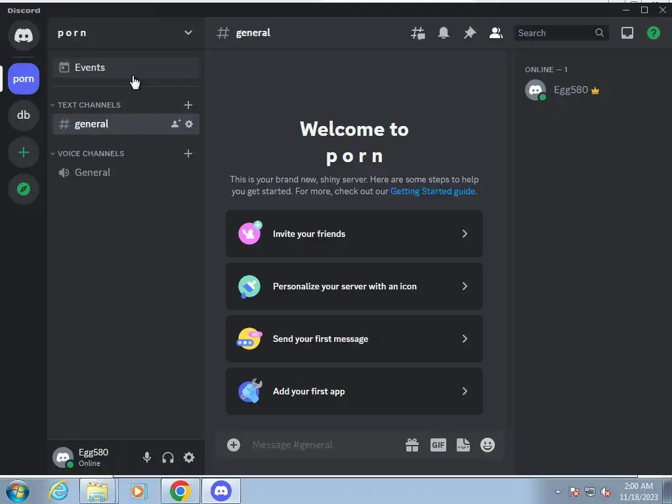Click the taskbar clock 2:00 AM
The width and height of the screenshot is (672, 504).
[639, 492]
